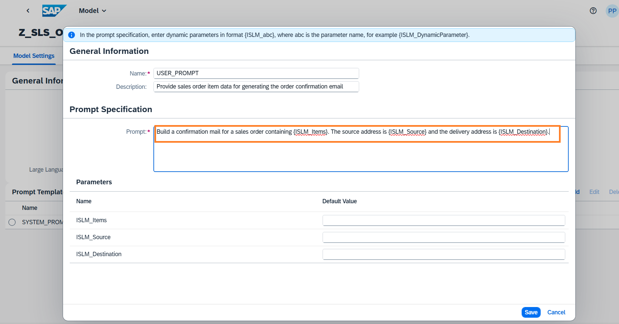The height and width of the screenshot is (324, 619).
Task: Select the SYSTEM_PROMPT radio button
Action: coord(12,222)
